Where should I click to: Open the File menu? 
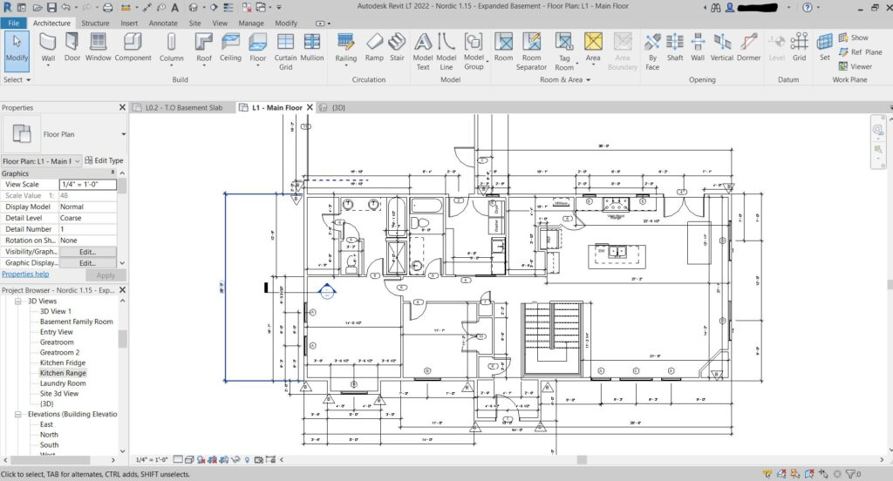click(13, 24)
